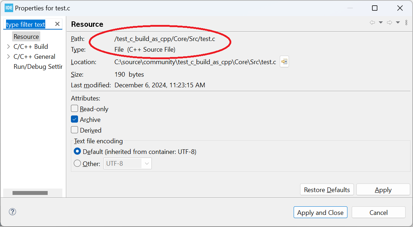Expand the C/C++ Build tree item
This screenshot has width=413, height=227.
coord(8,46)
